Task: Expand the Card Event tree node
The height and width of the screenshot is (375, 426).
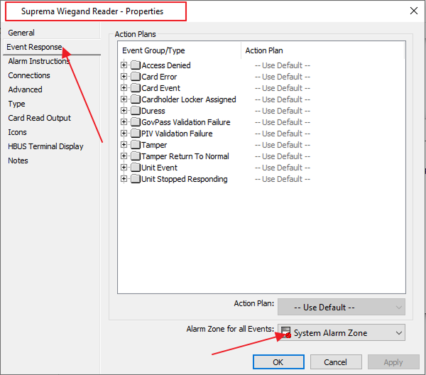Action: tap(125, 88)
